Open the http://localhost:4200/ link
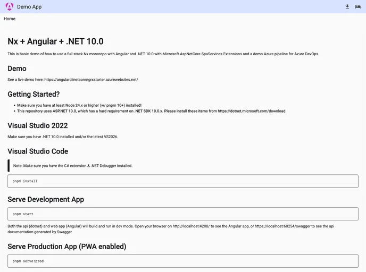The height and width of the screenshot is (272, 366). tap(191, 226)
